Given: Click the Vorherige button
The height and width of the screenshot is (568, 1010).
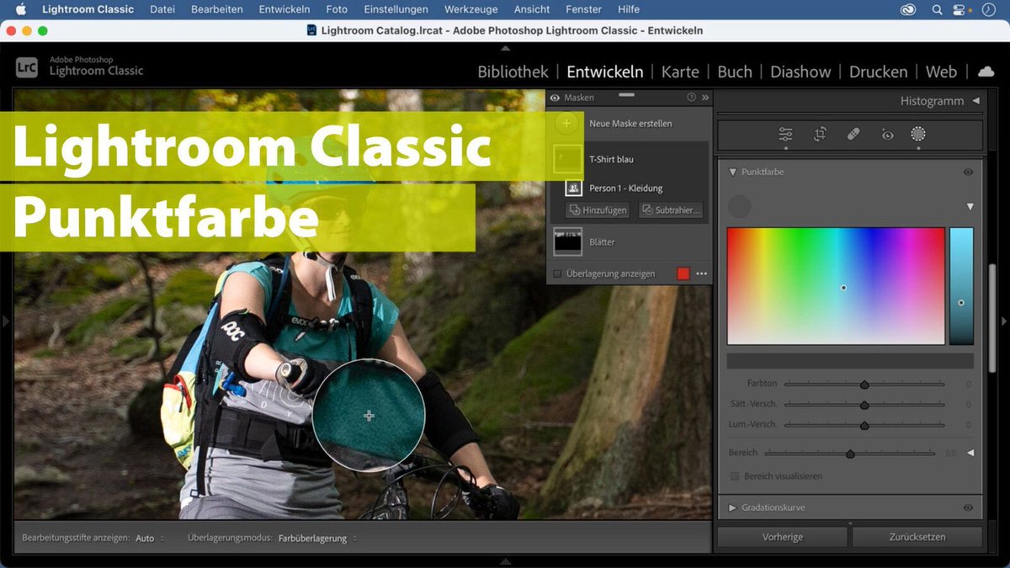Looking at the screenshot, I should point(782,537).
